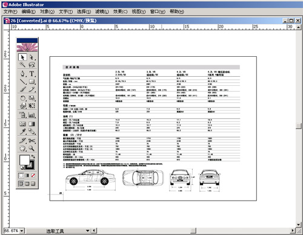Open the zoom level dropdown
The width and height of the screenshot is (303, 235).
click(x=22, y=231)
